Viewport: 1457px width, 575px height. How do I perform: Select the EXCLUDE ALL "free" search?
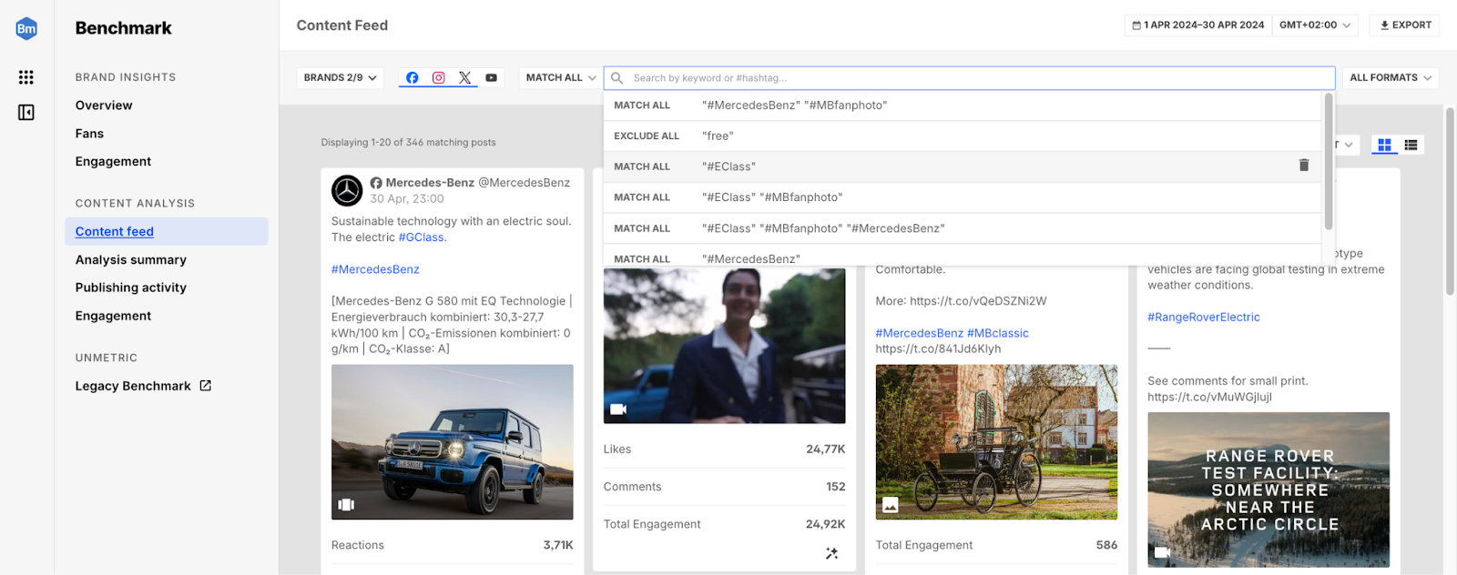(x=962, y=136)
